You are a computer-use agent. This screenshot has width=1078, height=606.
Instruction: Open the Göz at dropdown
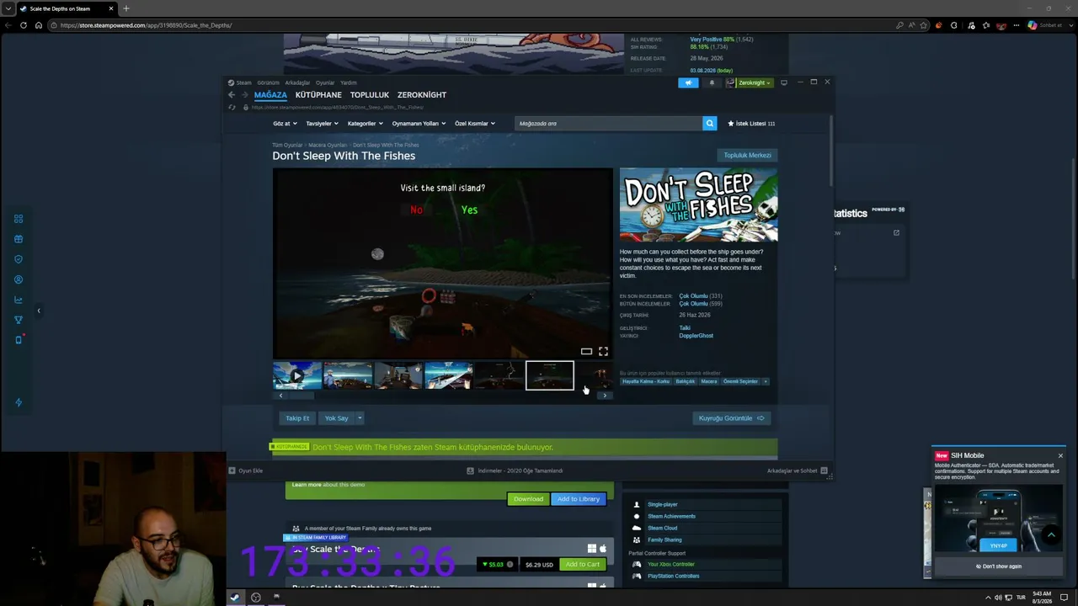tap(285, 124)
